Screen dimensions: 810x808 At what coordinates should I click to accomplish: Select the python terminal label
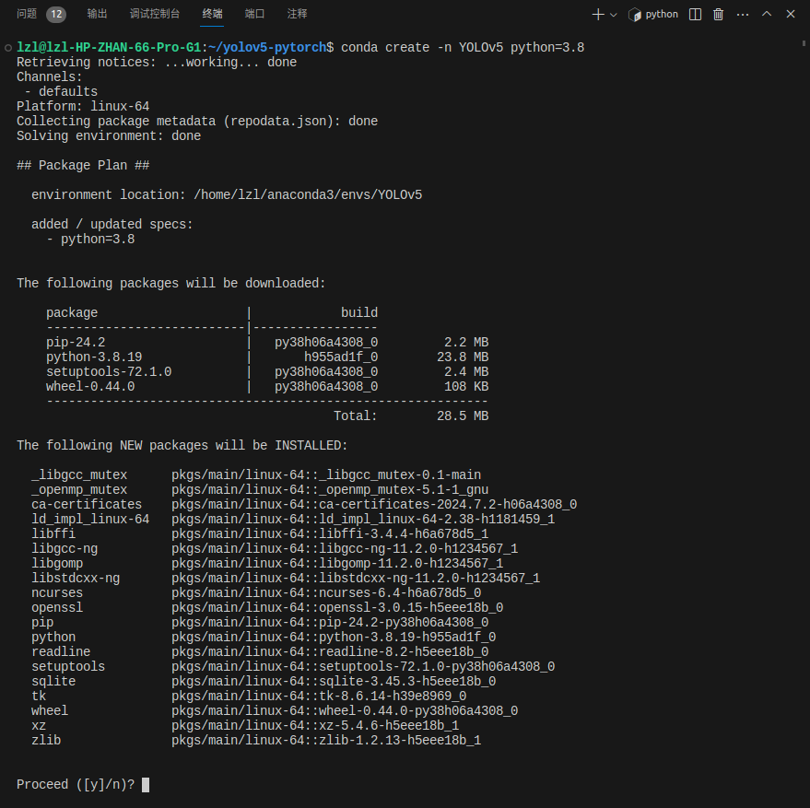(662, 15)
